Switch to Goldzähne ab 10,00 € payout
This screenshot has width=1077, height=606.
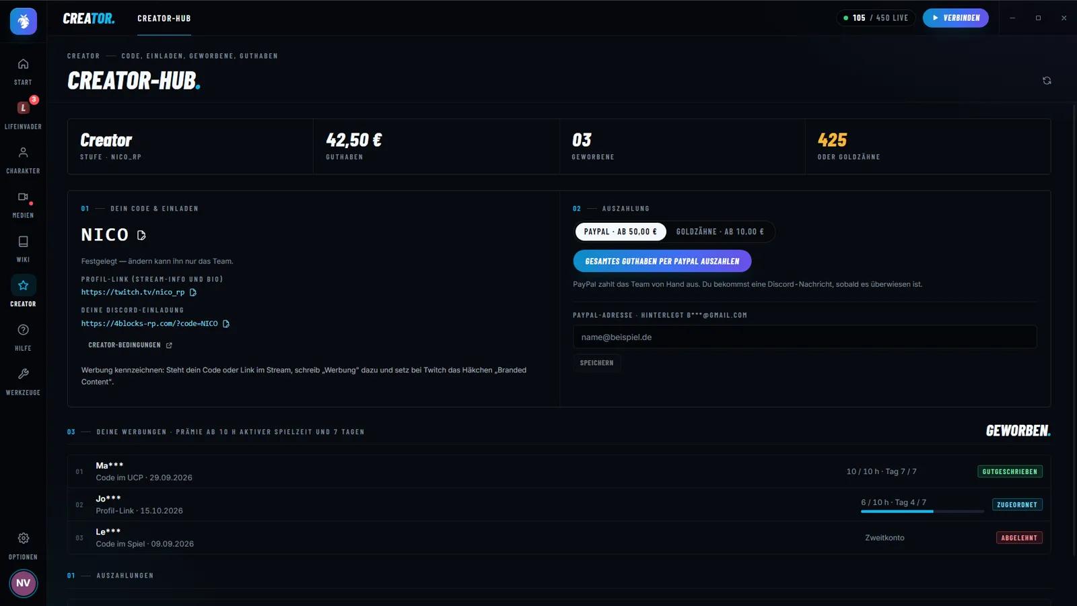pyautogui.click(x=720, y=232)
